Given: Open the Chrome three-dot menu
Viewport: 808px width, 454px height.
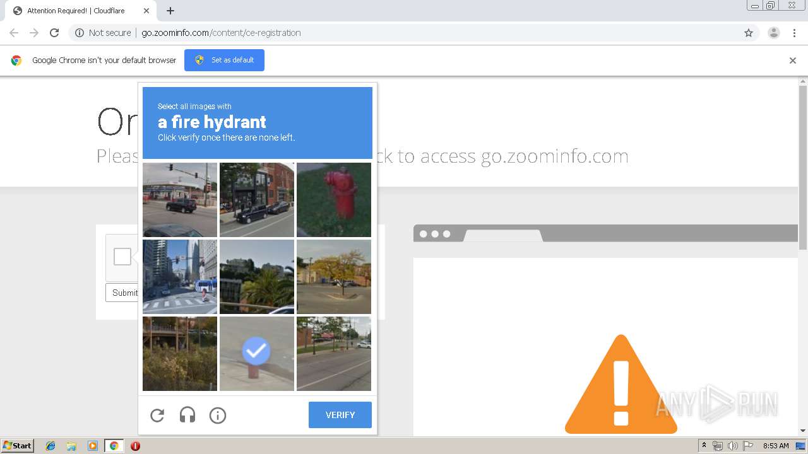Looking at the screenshot, I should click(794, 33).
